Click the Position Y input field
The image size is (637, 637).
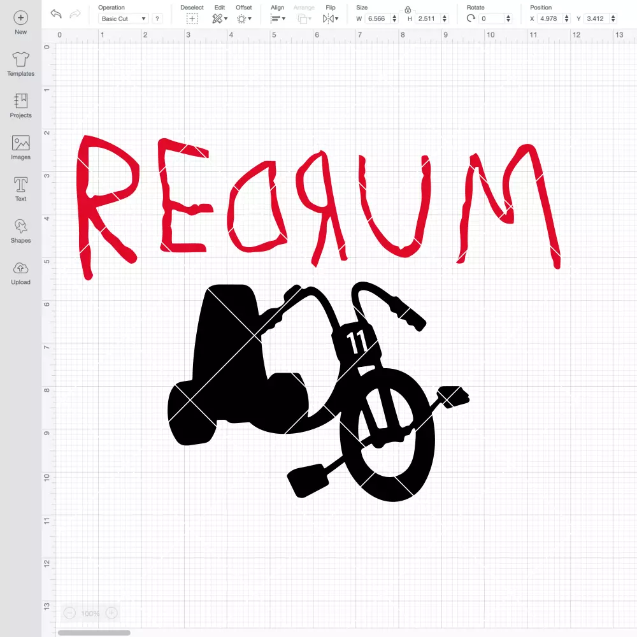click(597, 18)
